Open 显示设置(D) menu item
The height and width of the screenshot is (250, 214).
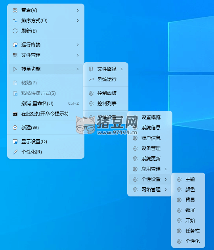coord(46,142)
